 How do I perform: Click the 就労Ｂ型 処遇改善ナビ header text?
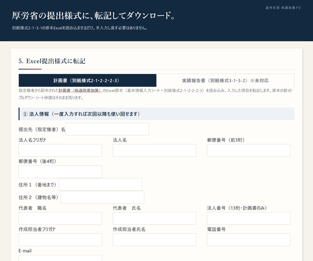click(x=283, y=8)
